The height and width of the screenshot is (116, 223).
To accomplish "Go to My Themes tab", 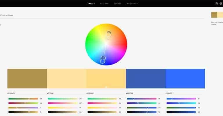I will (x=132, y=3).
